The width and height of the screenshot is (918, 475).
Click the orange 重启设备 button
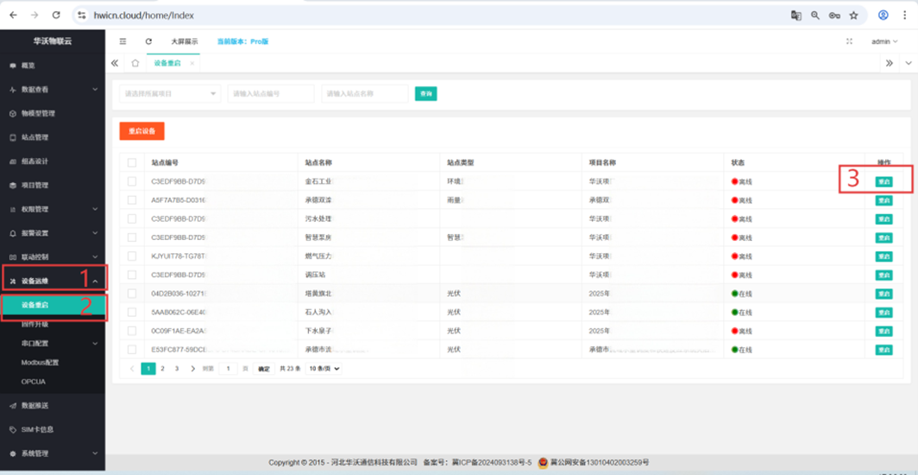tap(141, 131)
